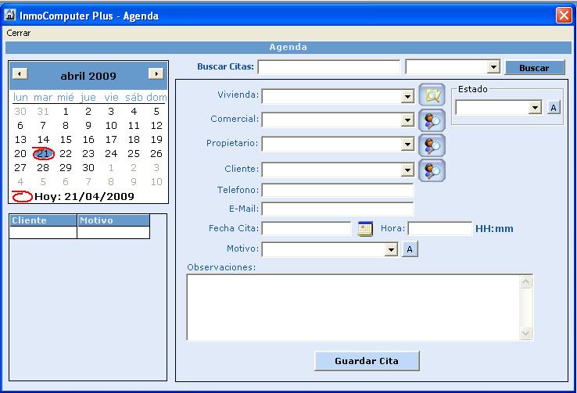Click the Cliente person search icon
577x393 pixels.
tap(432, 170)
